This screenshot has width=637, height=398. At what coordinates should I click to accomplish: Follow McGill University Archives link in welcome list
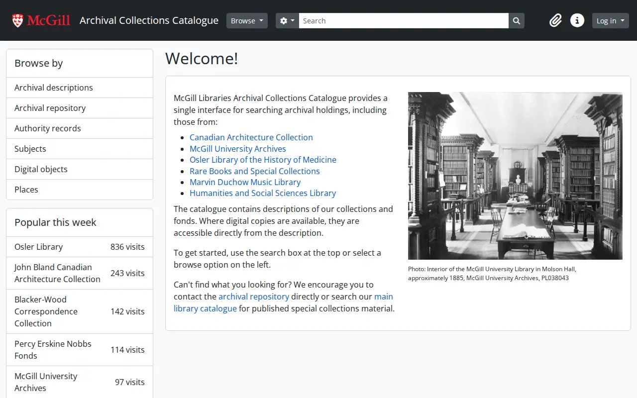click(238, 149)
